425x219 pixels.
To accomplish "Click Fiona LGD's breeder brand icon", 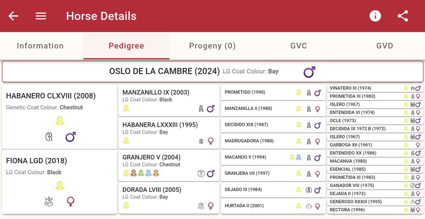I will click(x=49, y=202).
